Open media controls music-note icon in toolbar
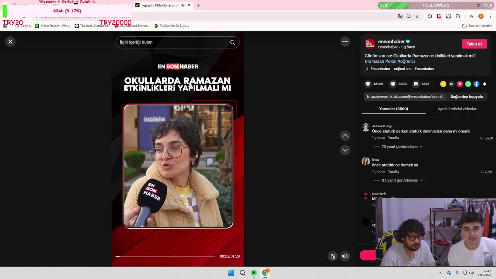The height and width of the screenshot is (279, 496). pos(472,16)
